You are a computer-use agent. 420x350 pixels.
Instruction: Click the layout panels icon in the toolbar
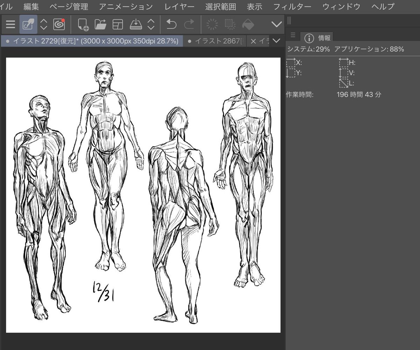tap(118, 25)
